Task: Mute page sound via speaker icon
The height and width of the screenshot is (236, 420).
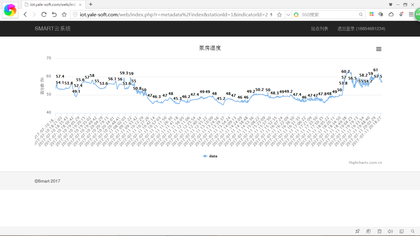Action: pos(390,231)
